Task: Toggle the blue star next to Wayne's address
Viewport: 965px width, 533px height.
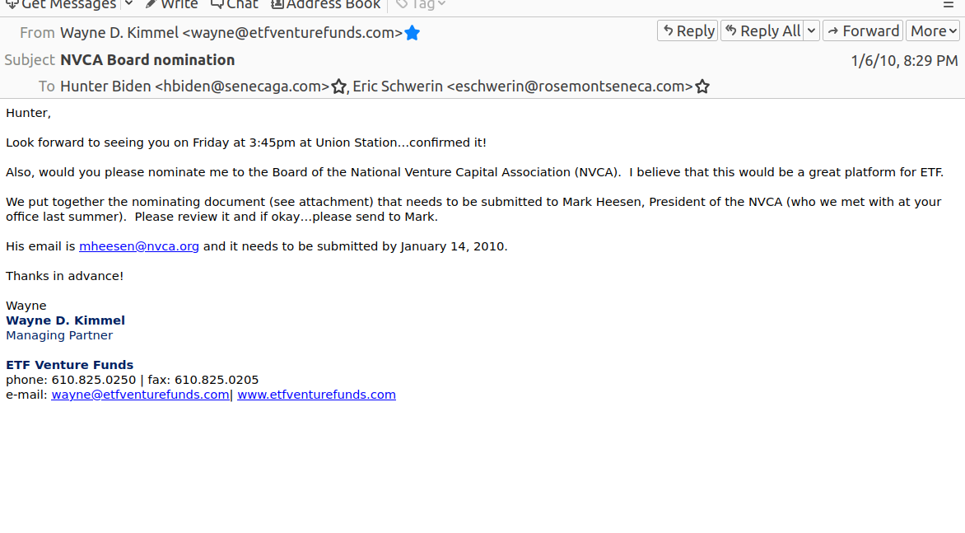Action: 413,33
